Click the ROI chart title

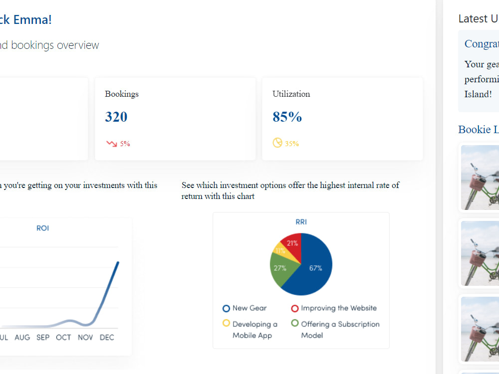(x=42, y=228)
